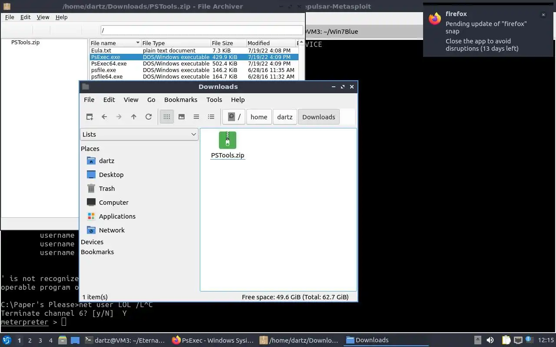Open the Tools menu

[x=214, y=100]
